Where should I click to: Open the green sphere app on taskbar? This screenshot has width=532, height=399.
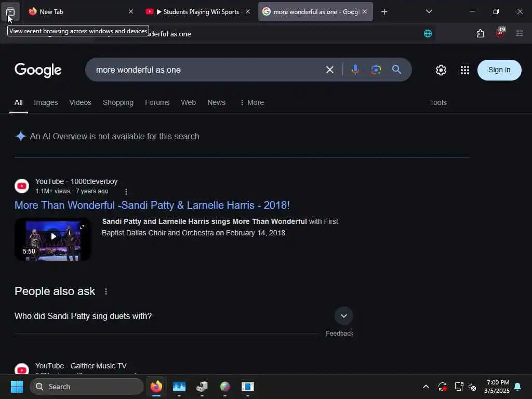point(225,387)
